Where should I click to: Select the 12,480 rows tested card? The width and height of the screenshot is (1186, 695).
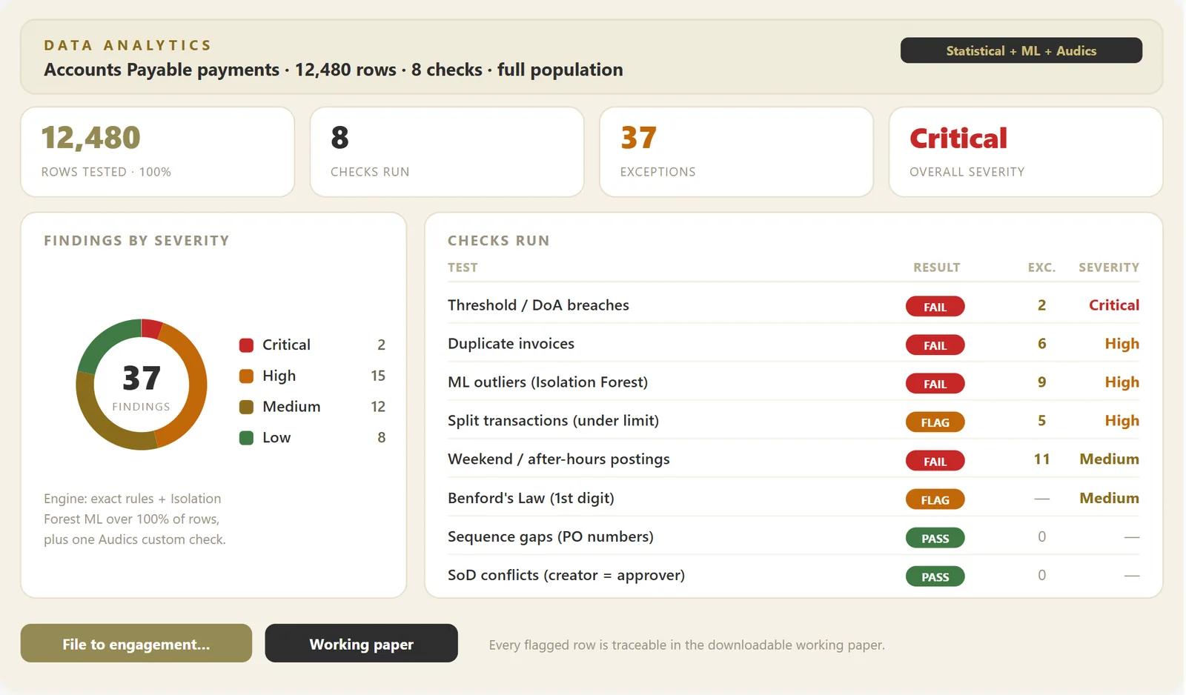(157, 152)
